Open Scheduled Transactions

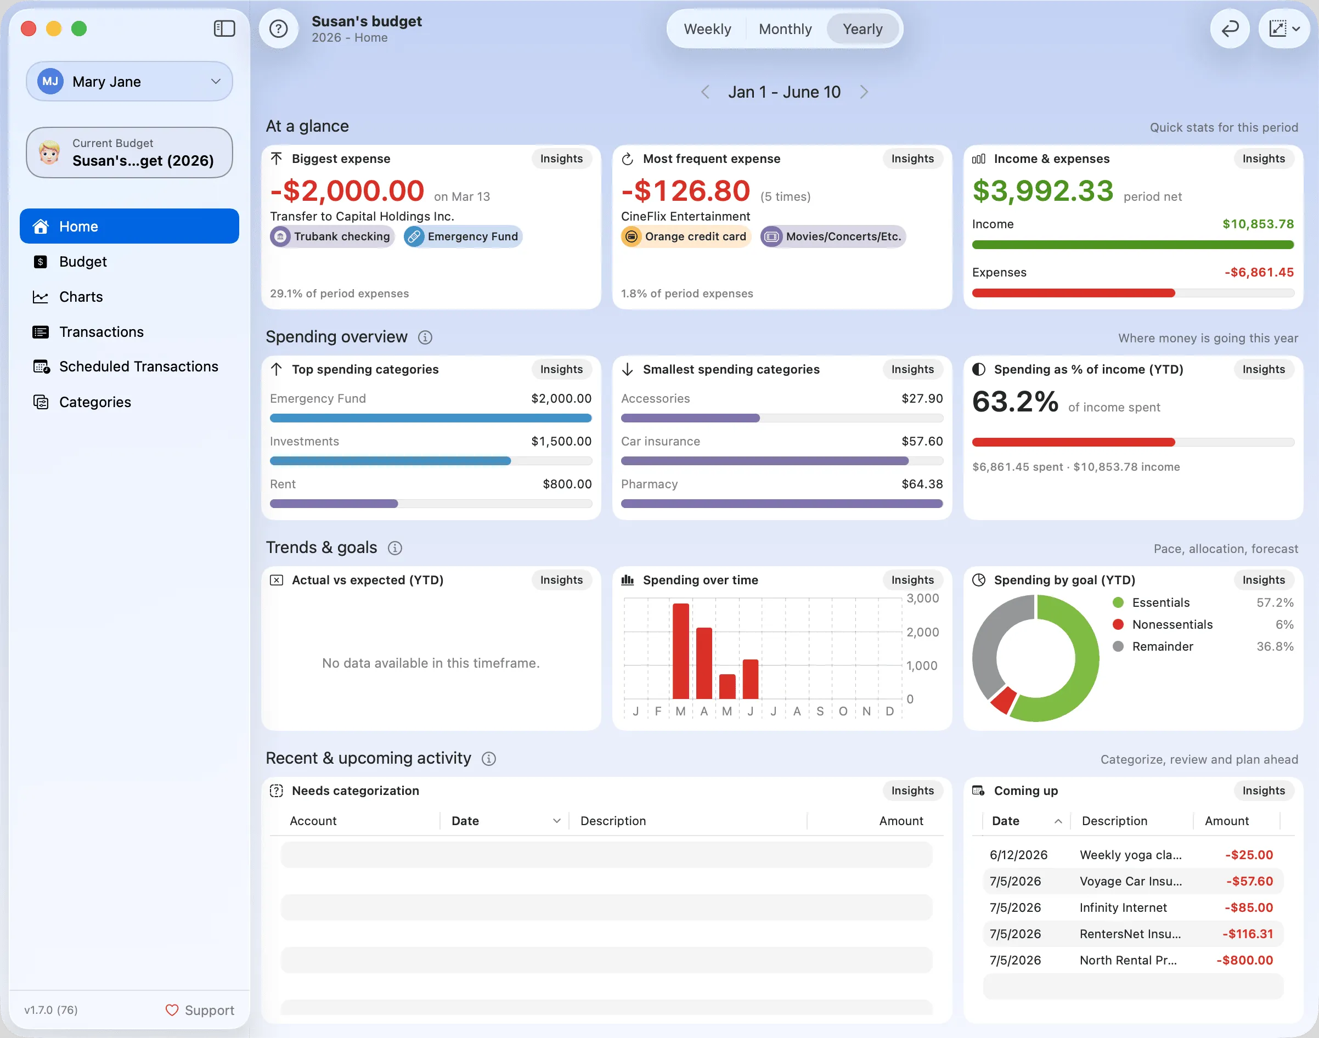coord(129,366)
